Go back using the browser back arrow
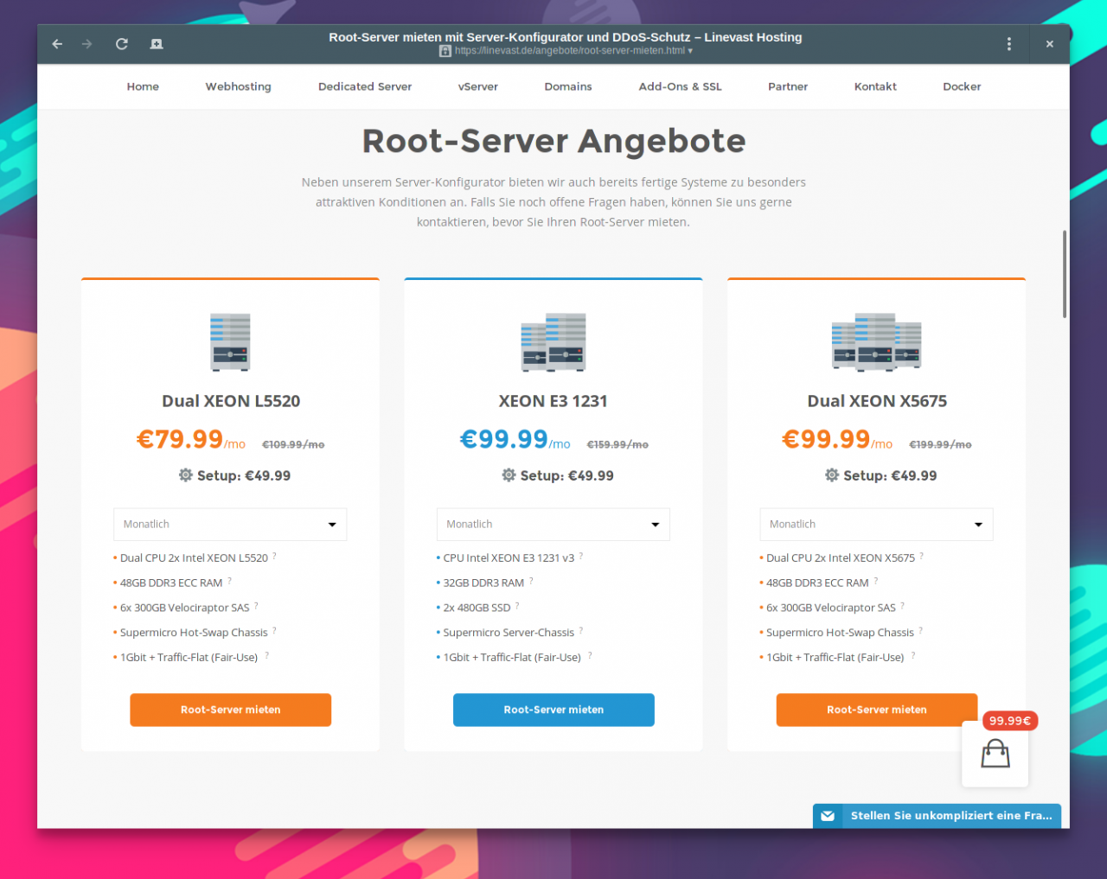This screenshot has height=879, width=1107. [57, 44]
